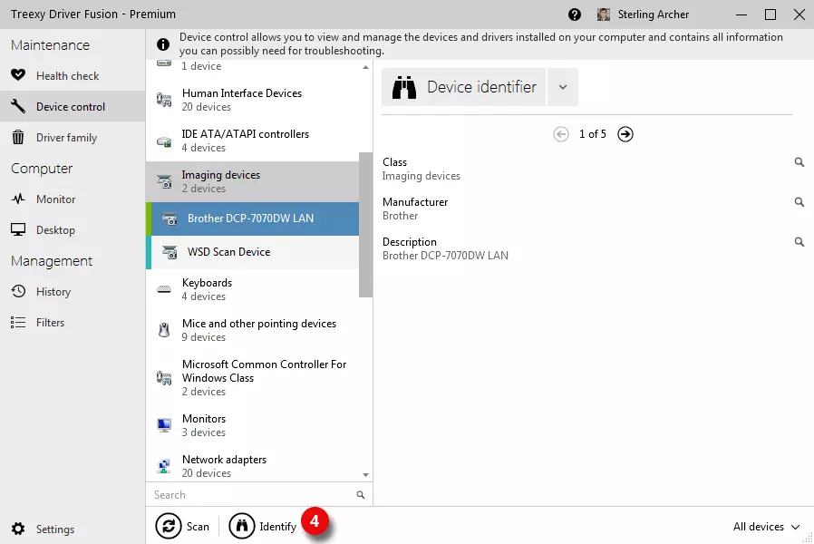Open the Device identifier dropdown chevron

(x=563, y=87)
